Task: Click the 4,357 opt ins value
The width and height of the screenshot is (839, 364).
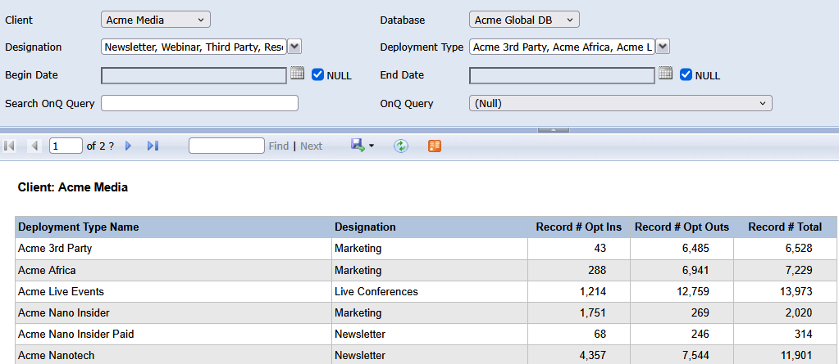Action: (593, 355)
